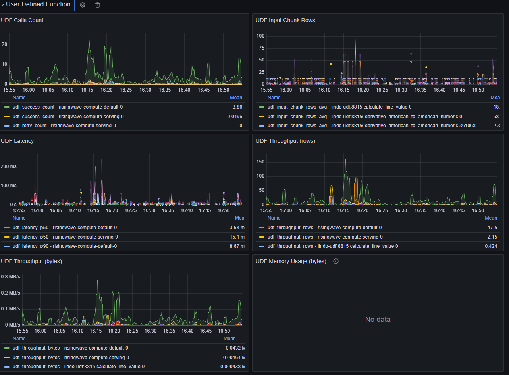Screen dimensions: 509x375
Task: Toggle udf_latency_p90 risingwave-compute-default-0 series
Action: pyautogui.click(x=65, y=246)
